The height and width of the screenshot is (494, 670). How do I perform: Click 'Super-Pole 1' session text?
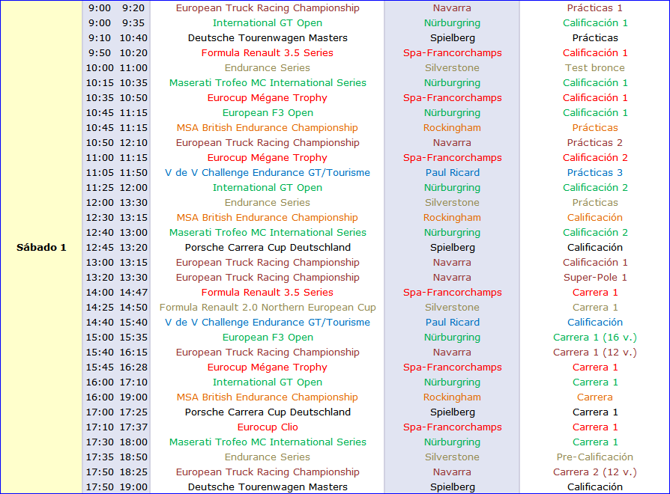(x=594, y=277)
